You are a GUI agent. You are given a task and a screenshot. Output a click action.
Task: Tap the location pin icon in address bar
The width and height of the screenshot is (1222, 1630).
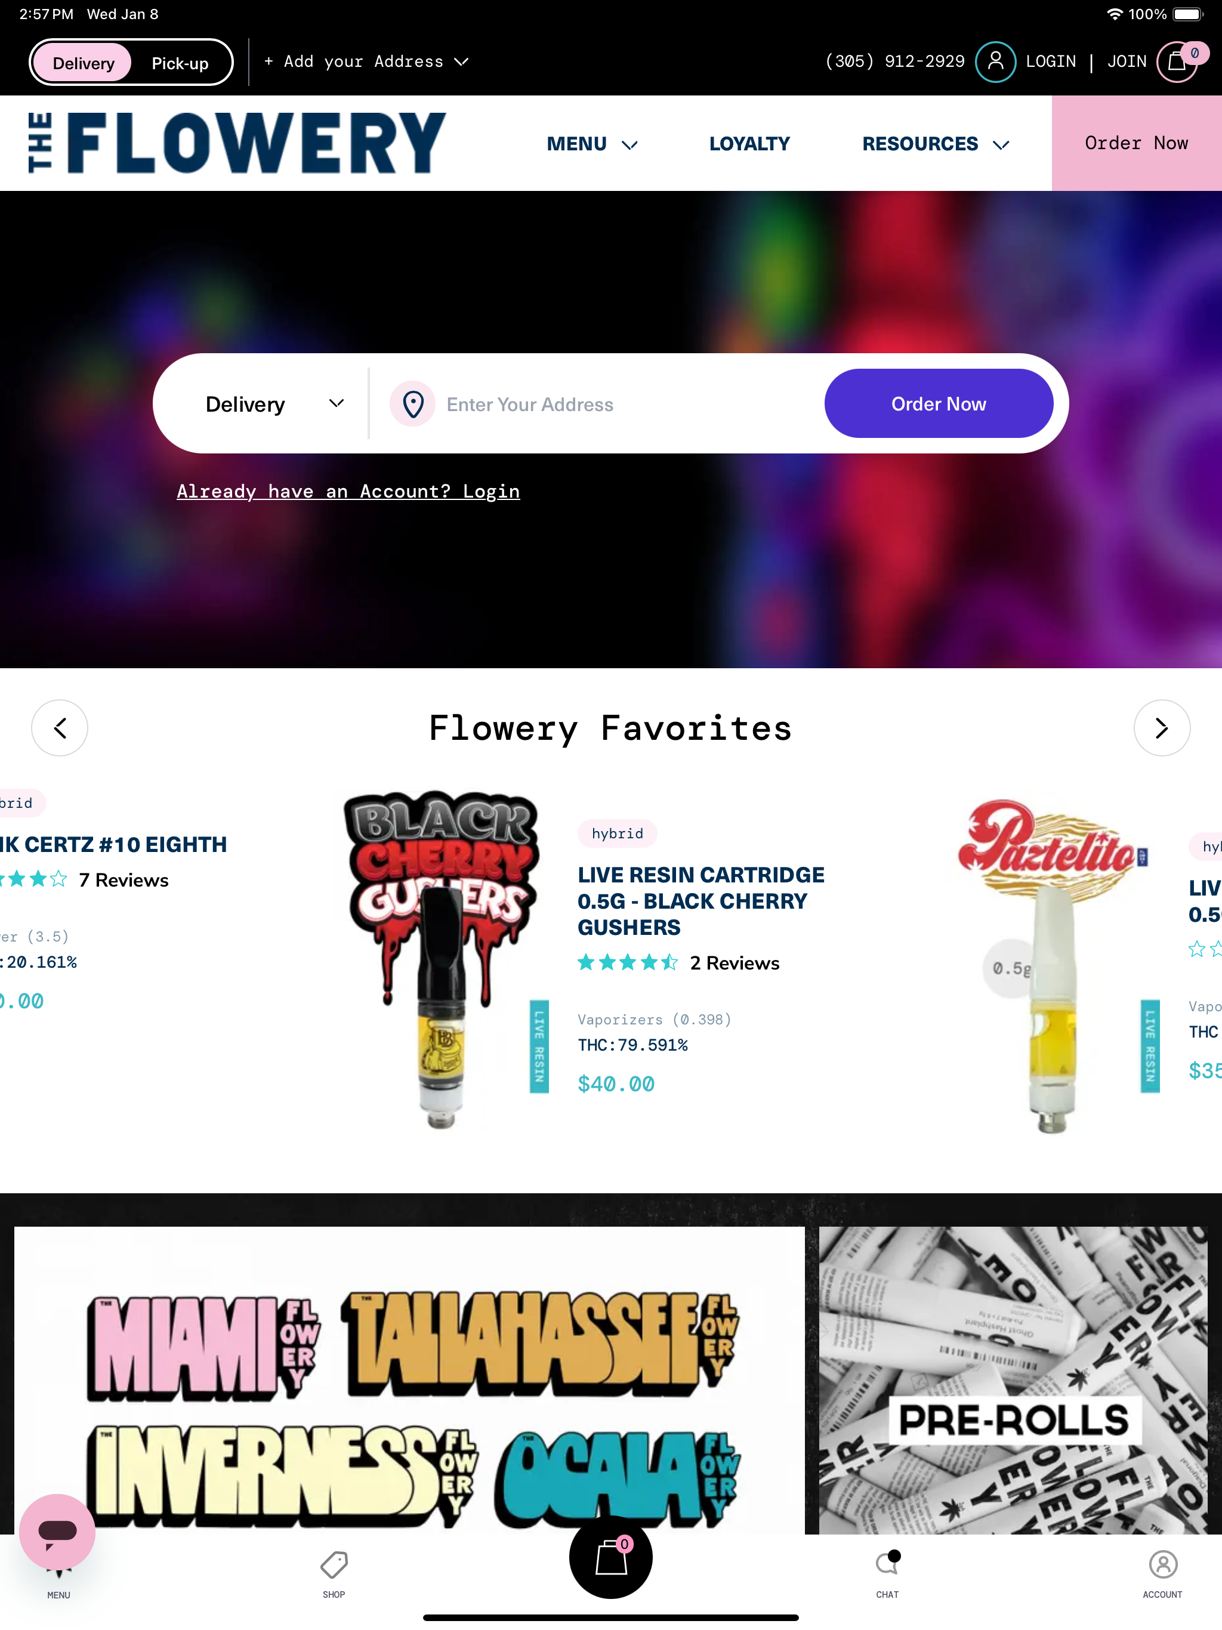(x=413, y=404)
